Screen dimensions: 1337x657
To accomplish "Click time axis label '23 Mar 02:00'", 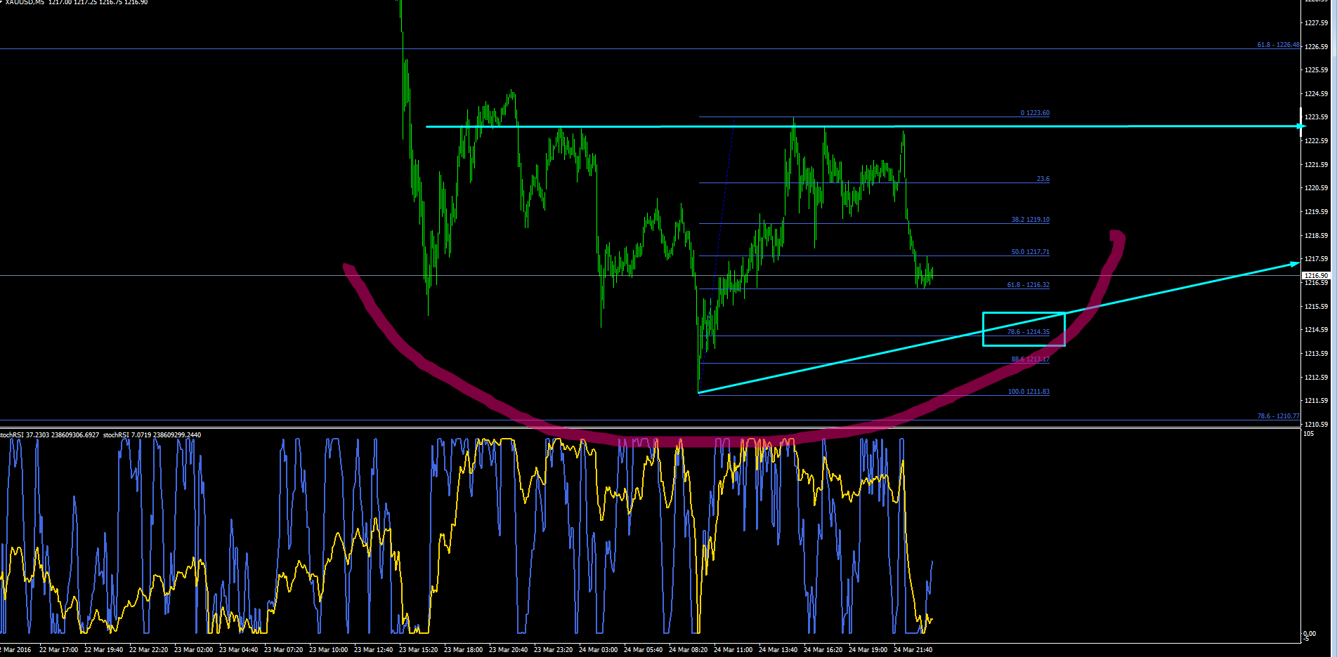I will click(194, 650).
